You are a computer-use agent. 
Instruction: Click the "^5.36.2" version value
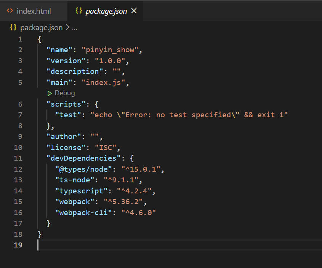(x=123, y=202)
